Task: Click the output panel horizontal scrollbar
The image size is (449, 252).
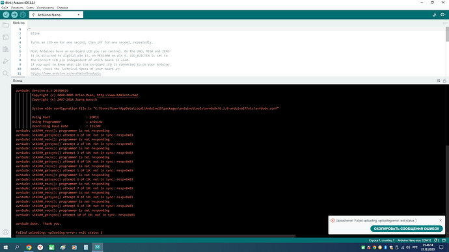Action: [x=156, y=236]
